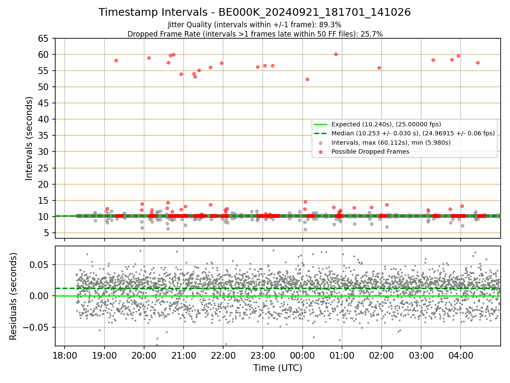Image resolution: width=510 pixels, height=383 pixels.
Task: Click the single-digit "5" intervals axis tick label
Action: coord(47,233)
